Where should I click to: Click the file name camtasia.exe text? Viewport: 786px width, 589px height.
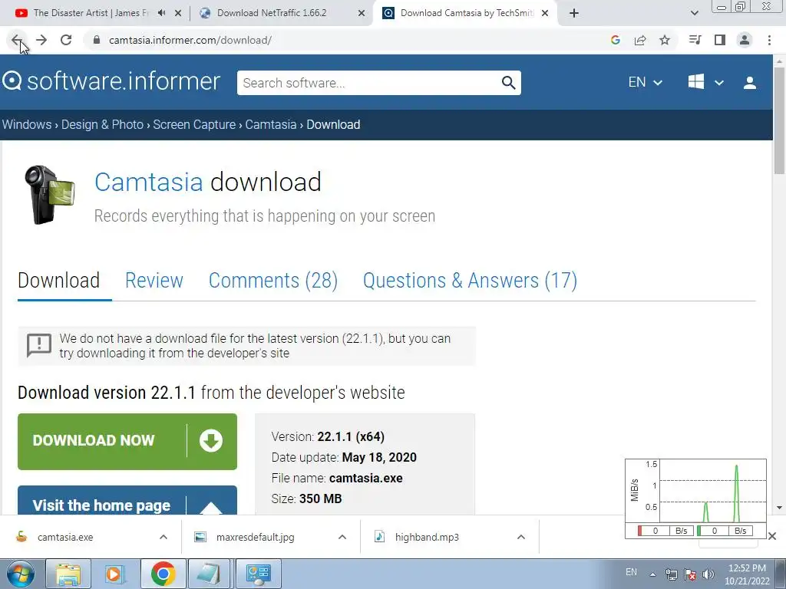tap(366, 478)
